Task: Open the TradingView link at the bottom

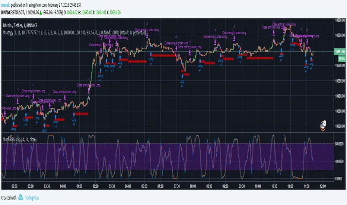Action: pos(31,198)
